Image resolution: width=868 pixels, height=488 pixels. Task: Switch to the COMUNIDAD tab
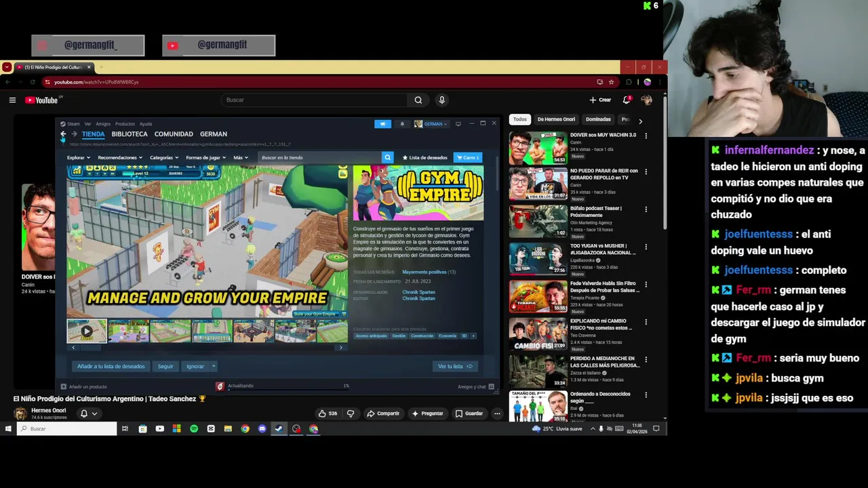pyautogui.click(x=174, y=134)
